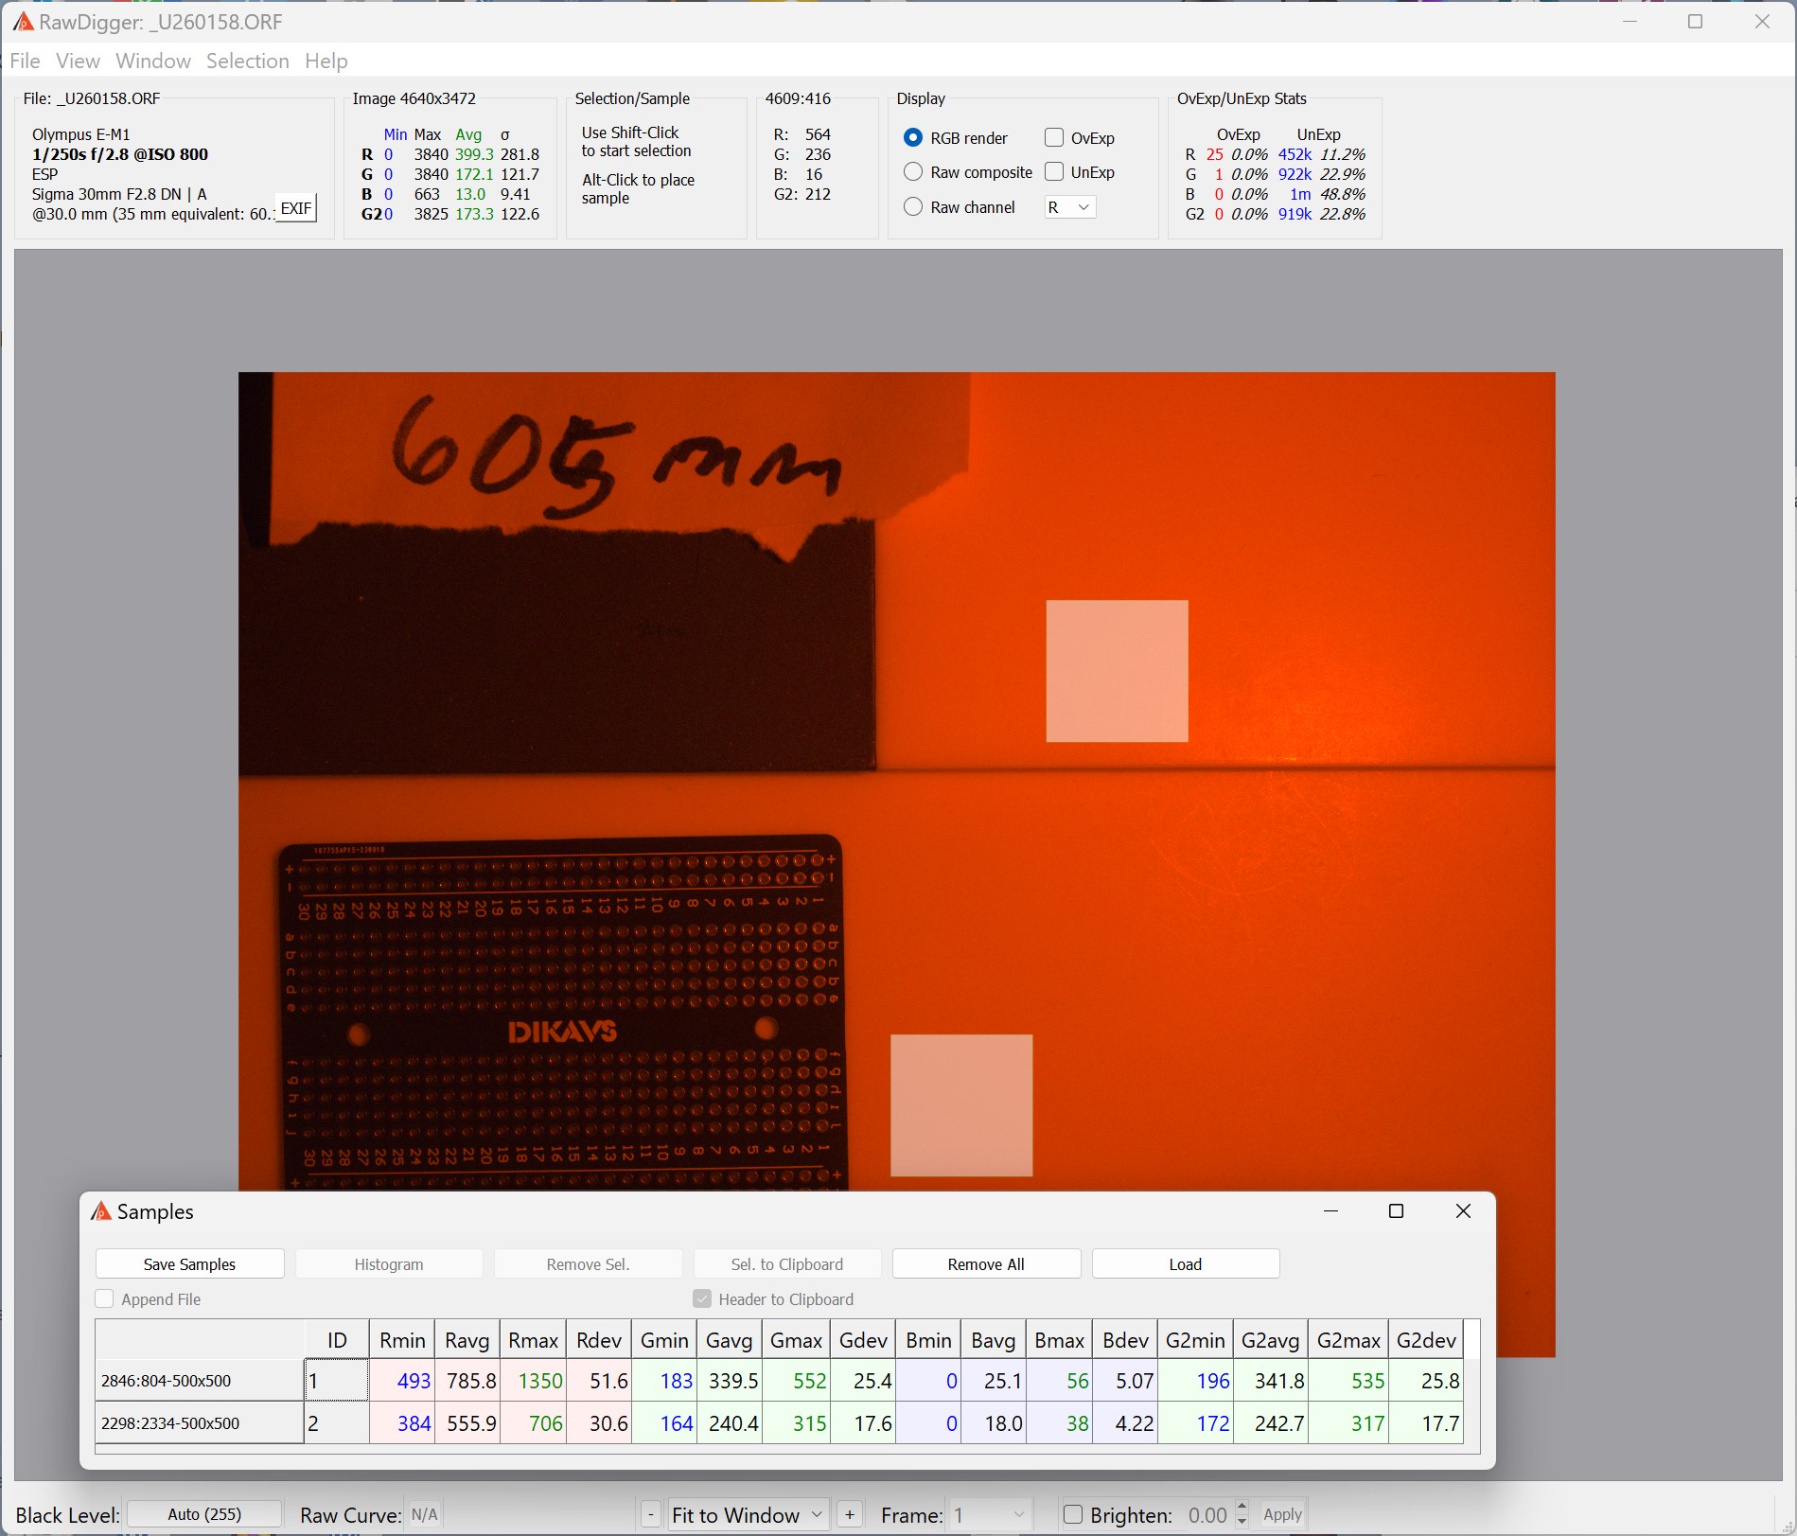Maximize the Samples window
The image size is (1797, 1536).
[x=1396, y=1211]
